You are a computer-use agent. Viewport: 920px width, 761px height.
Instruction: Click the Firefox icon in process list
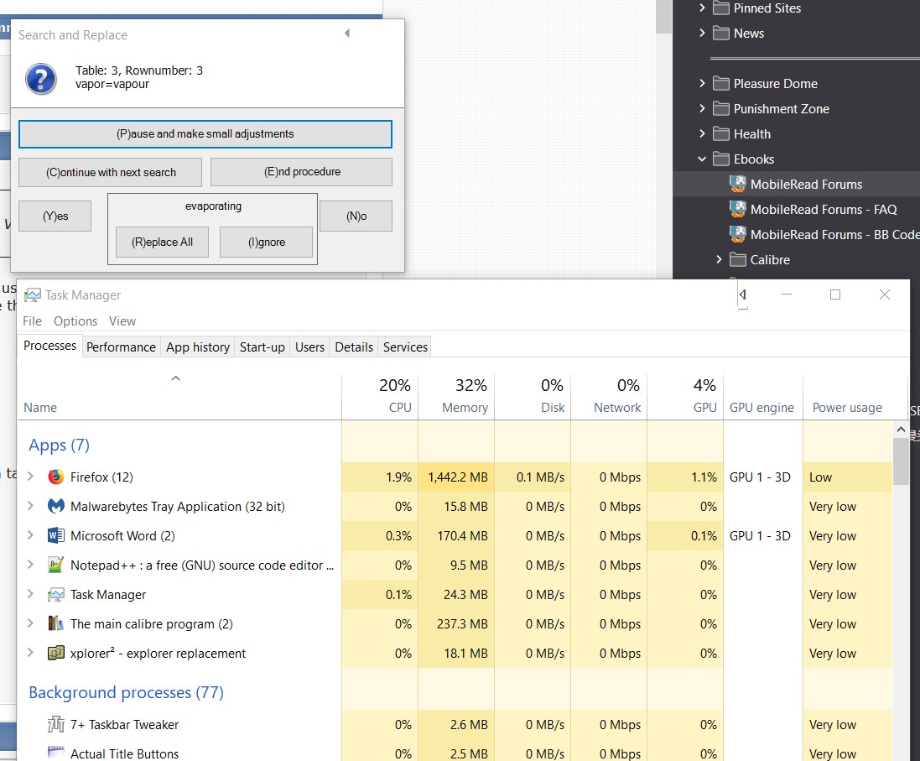point(56,477)
